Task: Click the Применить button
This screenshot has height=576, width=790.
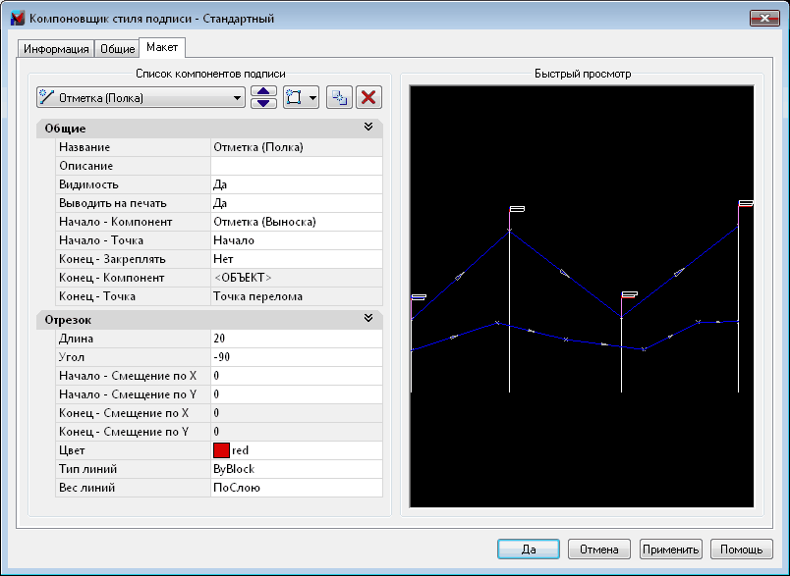Action: (670, 550)
